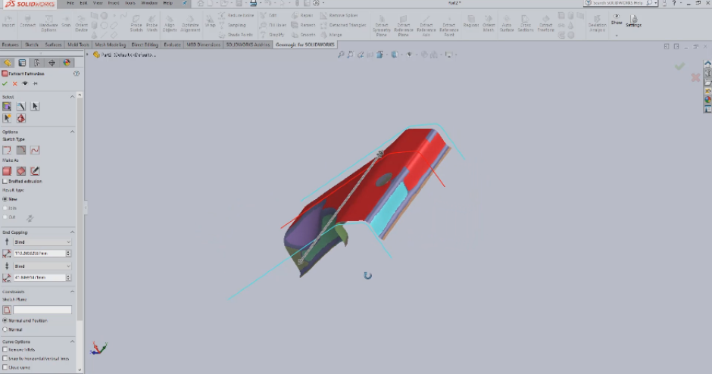
Task: Collapse the Options section
Action: click(73, 132)
